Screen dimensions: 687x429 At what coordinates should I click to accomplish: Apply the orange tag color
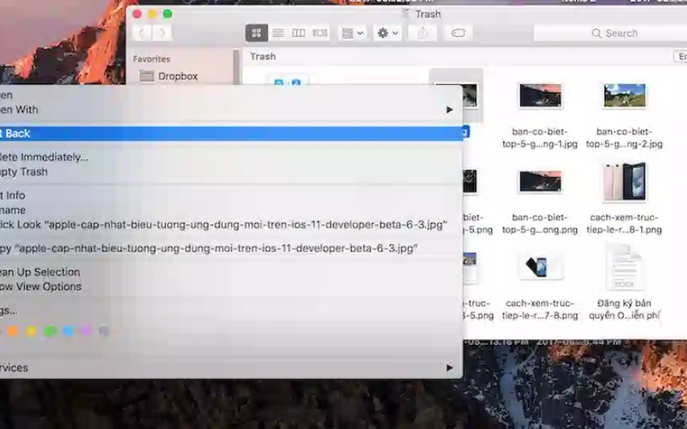(13, 331)
